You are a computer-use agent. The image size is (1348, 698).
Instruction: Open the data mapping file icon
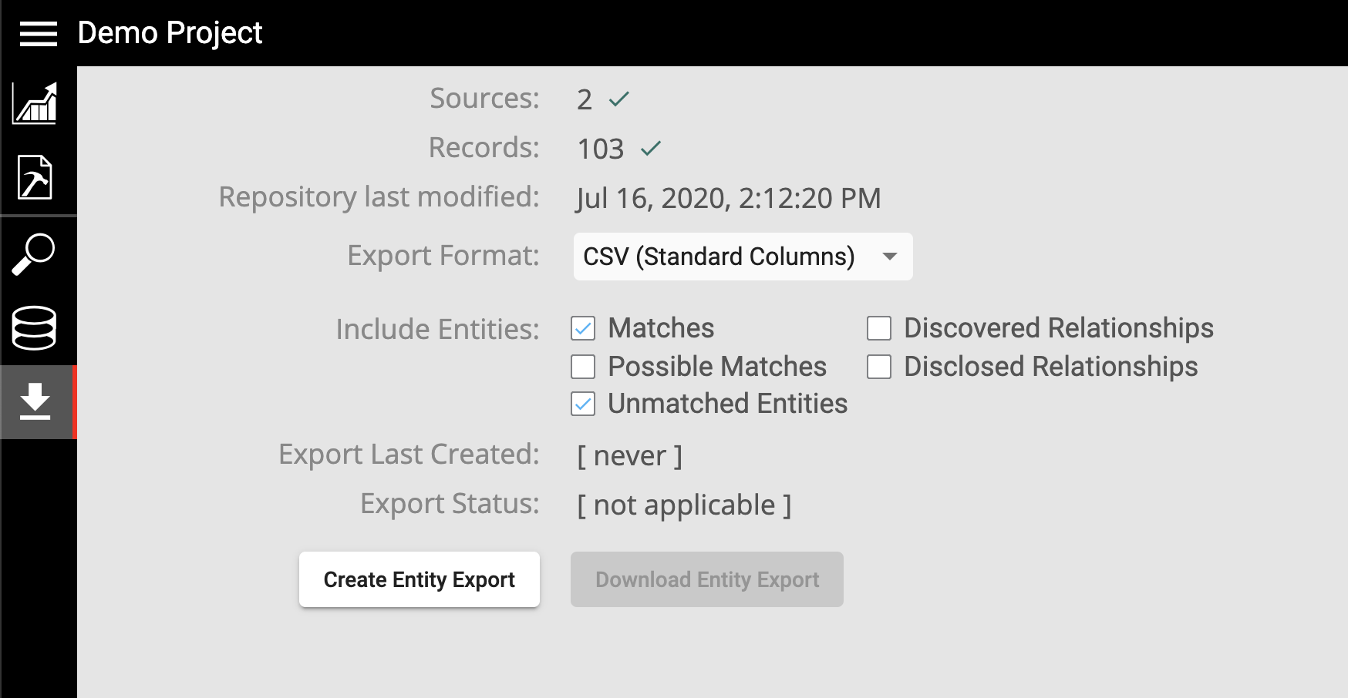(35, 177)
